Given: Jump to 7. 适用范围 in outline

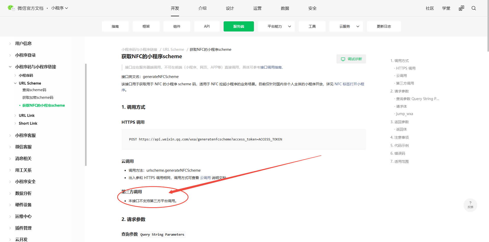Looking at the screenshot, I should click(400, 162).
